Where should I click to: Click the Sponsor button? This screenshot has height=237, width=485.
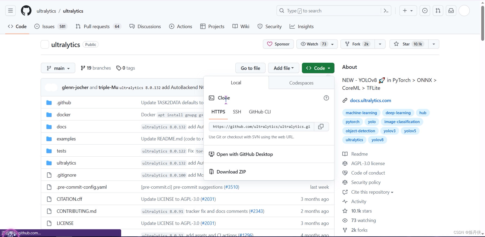tap(278, 44)
